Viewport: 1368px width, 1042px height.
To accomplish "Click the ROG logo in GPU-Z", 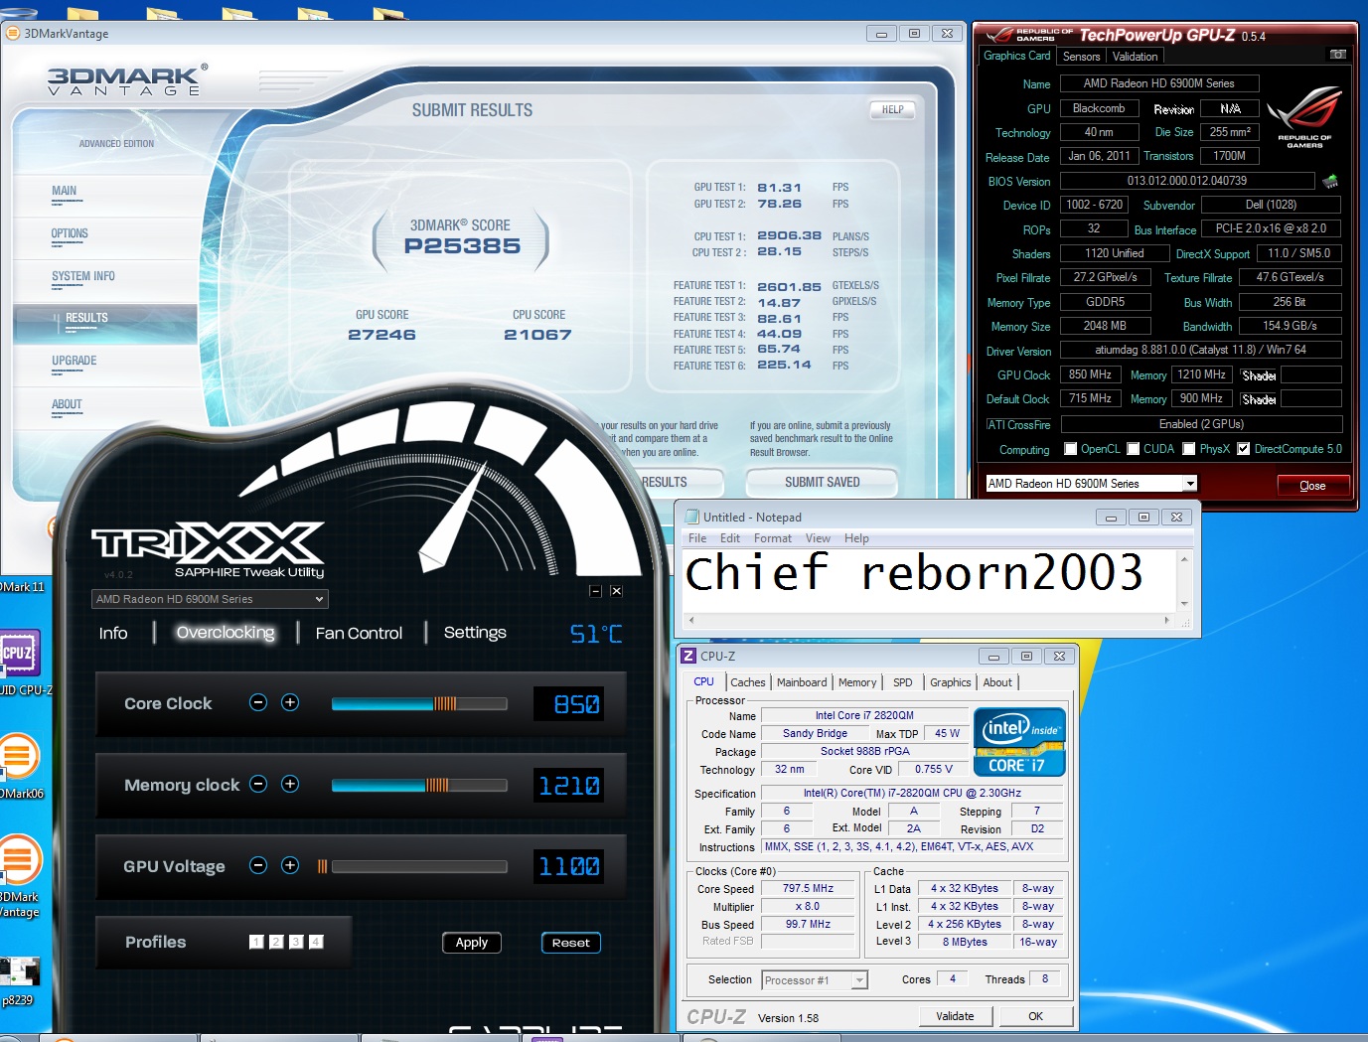I will click(1304, 117).
